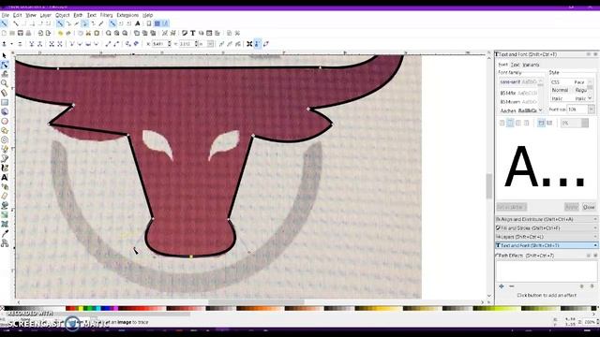Select the Bezier pen tool
Screen dimensions: 600x337
[5, 158]
